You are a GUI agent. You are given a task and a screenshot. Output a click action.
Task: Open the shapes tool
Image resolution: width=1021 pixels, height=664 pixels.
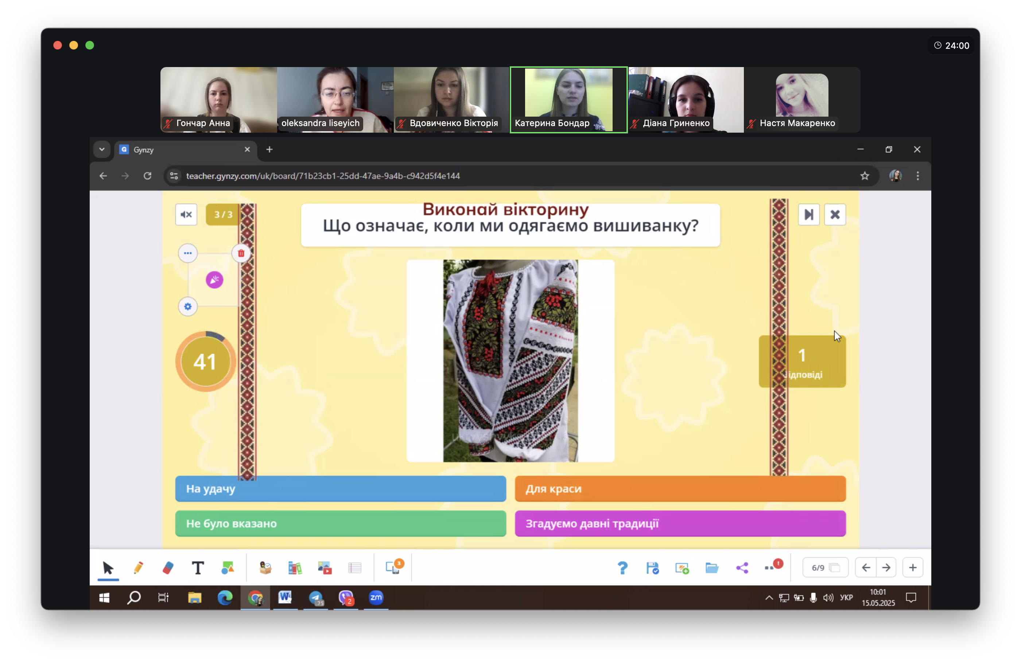point(228,567)
